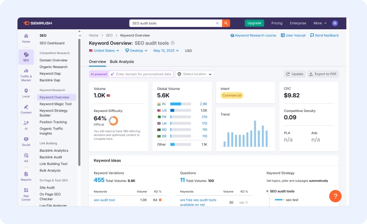
Task: Click the Update button
Action: click(x=295, y=74)
